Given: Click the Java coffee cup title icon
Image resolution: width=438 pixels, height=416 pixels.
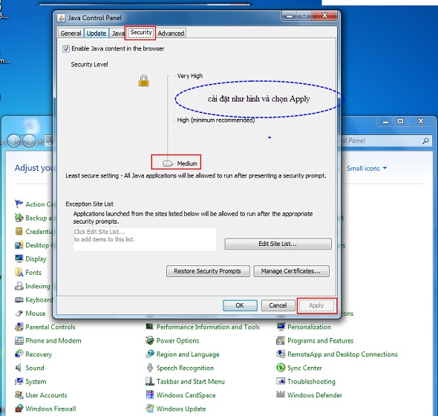Looking at the screenshot, I should coord(61,18).
